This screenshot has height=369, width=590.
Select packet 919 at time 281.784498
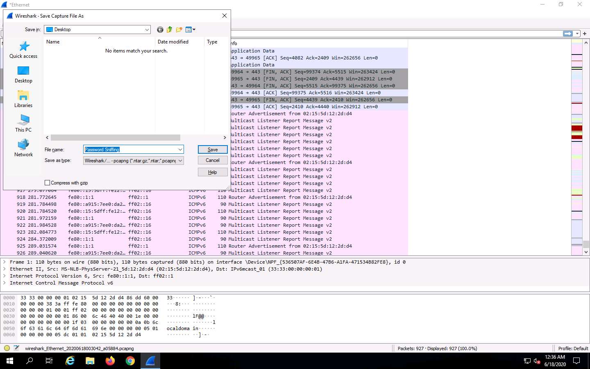click(x=204, y=204)
